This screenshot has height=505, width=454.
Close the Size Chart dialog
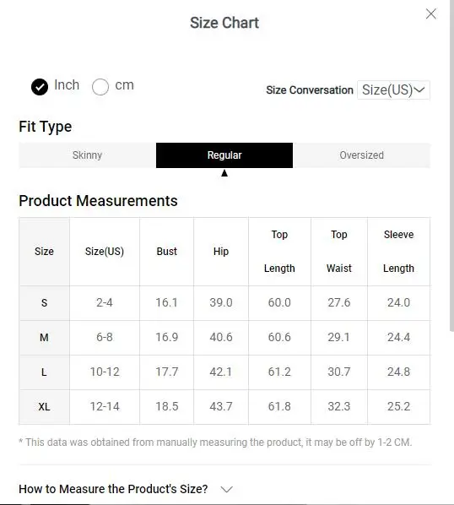431,14
